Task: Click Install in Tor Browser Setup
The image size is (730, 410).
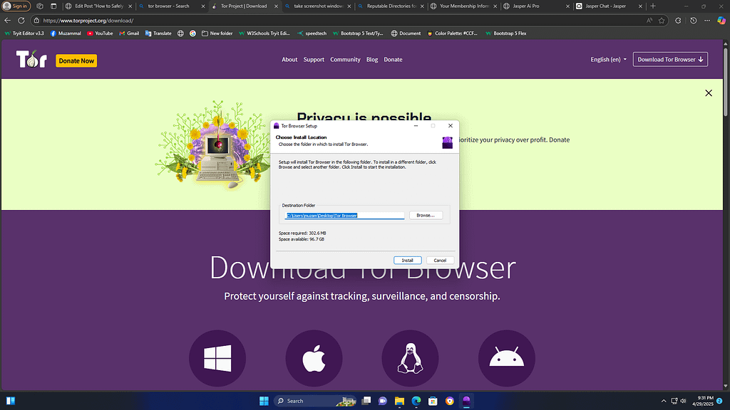Action: coord(407,261)
